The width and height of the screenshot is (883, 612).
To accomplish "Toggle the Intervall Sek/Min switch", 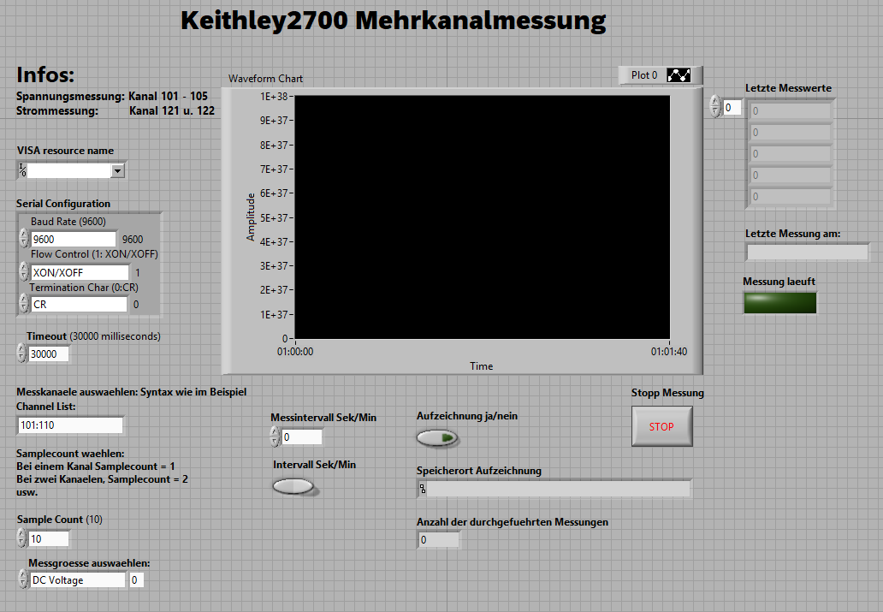I will click(293, 486).
